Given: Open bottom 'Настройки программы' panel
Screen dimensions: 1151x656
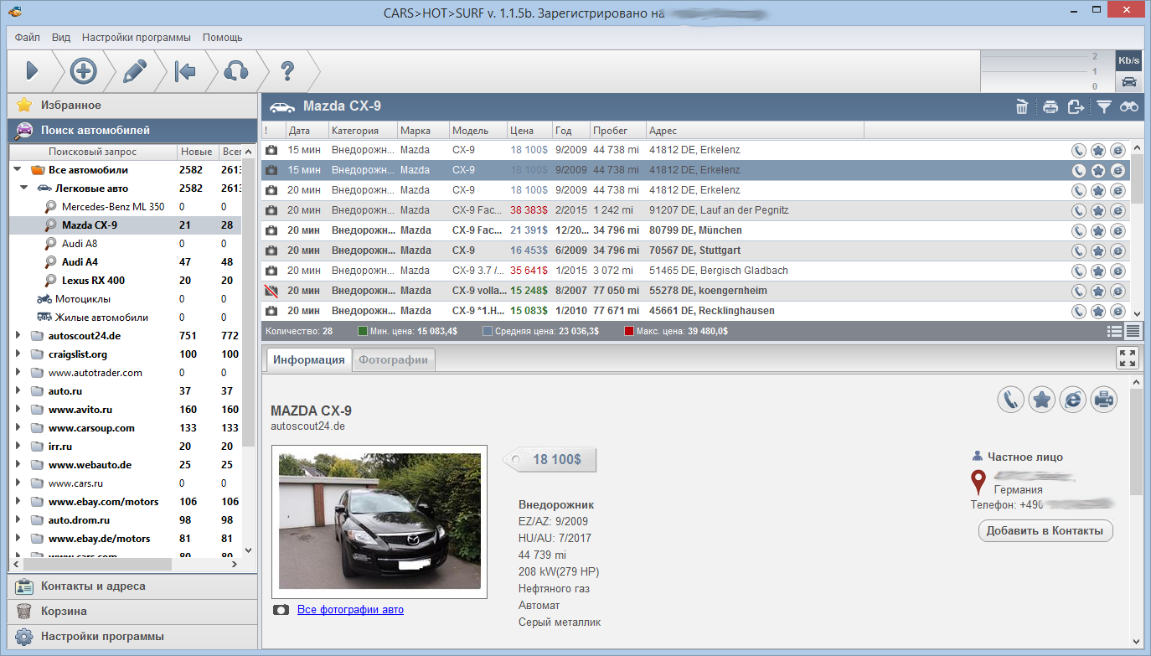Looking at the screenshot, I should coord(132,637).
